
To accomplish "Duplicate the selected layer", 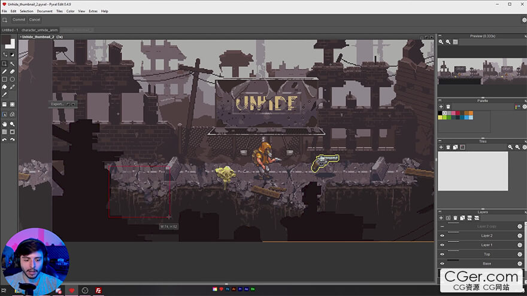I will 462,218.
